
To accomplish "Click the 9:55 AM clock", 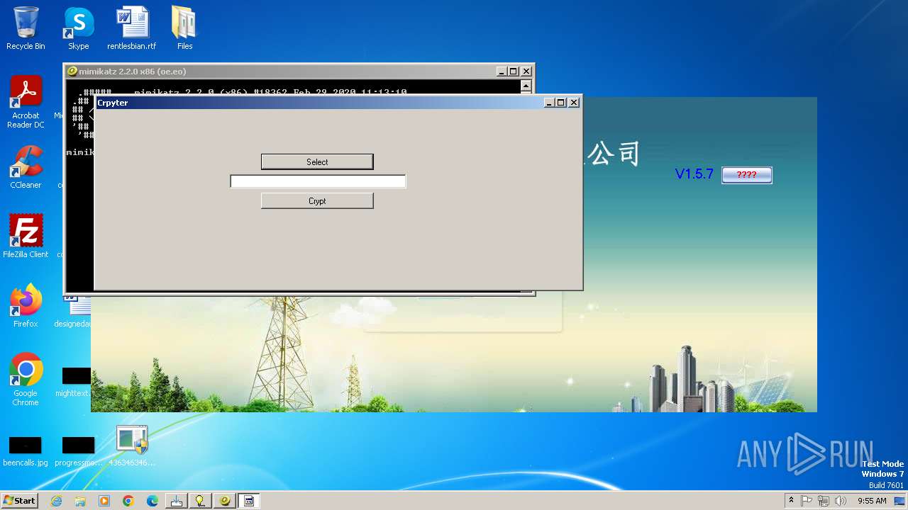I will tap(872, 501).
